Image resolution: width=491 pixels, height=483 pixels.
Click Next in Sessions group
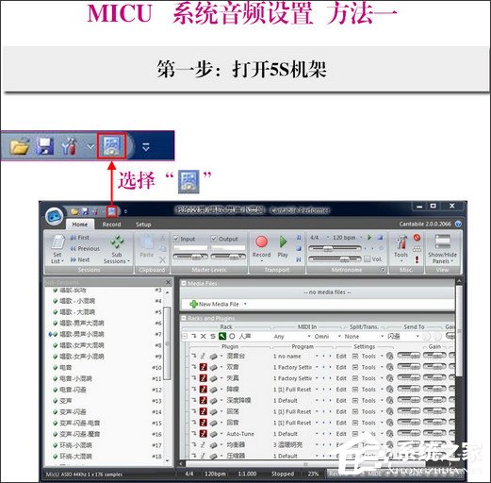pos(80,259)
